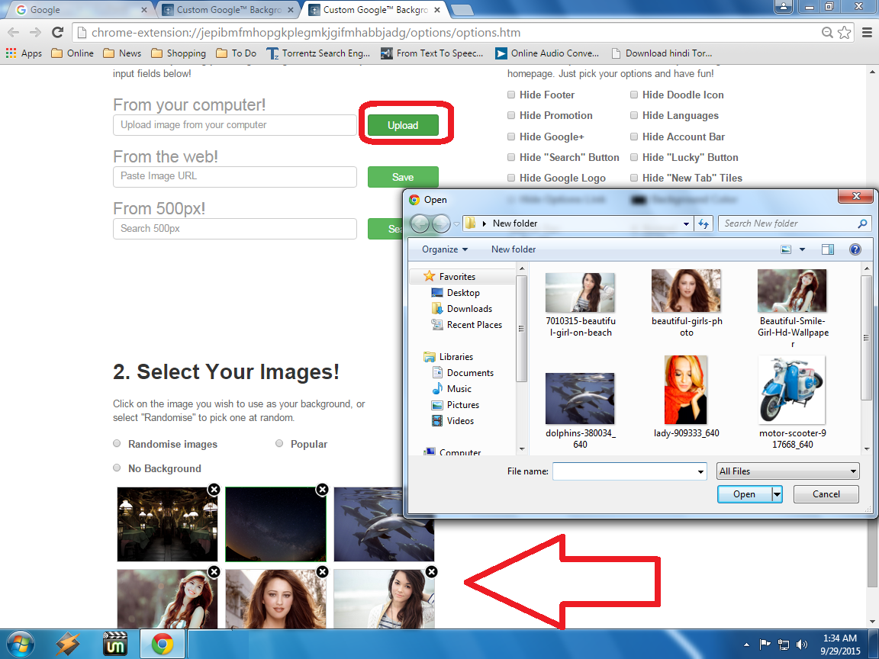Toggle the preview pane icon
The image size is (879, 659).
point(827,249)
